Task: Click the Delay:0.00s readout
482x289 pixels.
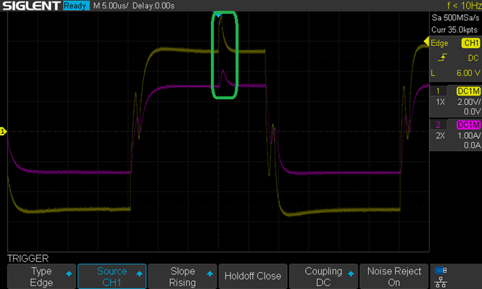Action: tap(154, 6)
